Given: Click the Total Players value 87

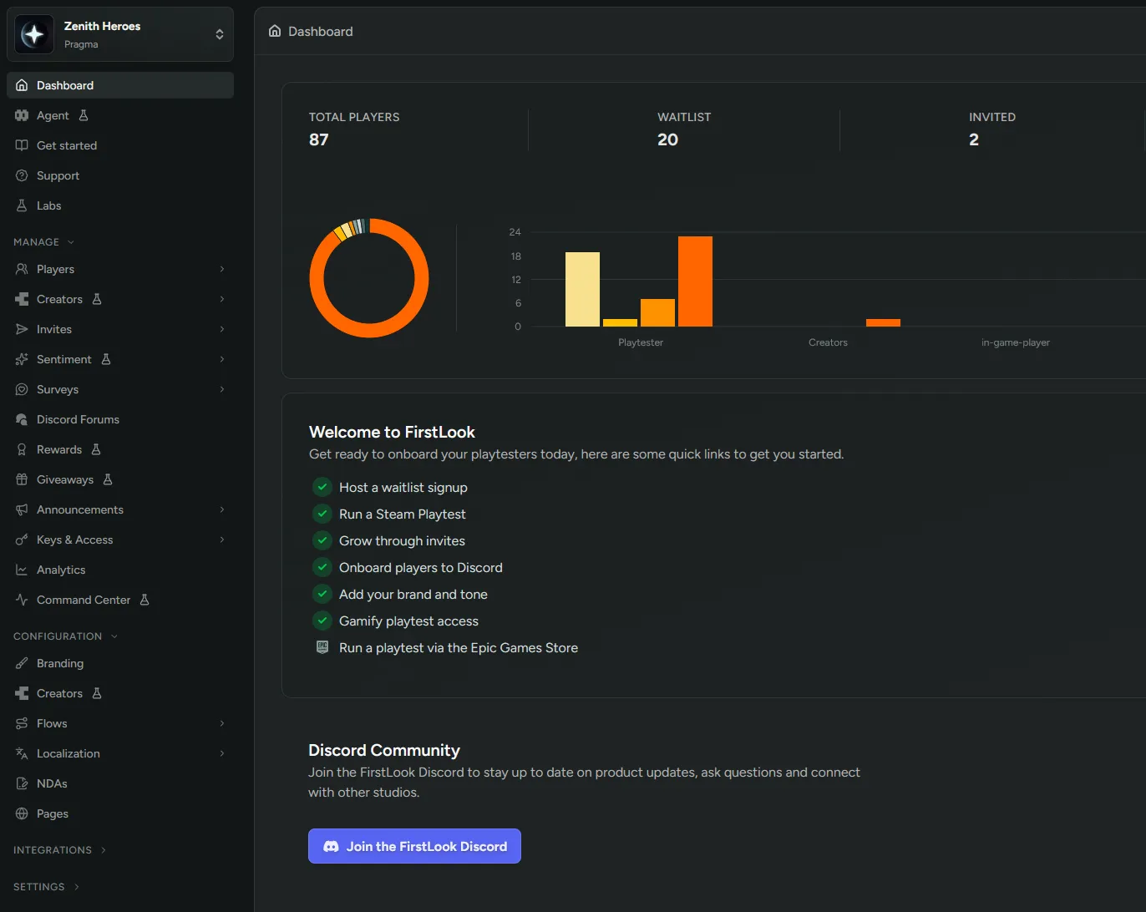Looking at the screenshot, I should 319,139.
